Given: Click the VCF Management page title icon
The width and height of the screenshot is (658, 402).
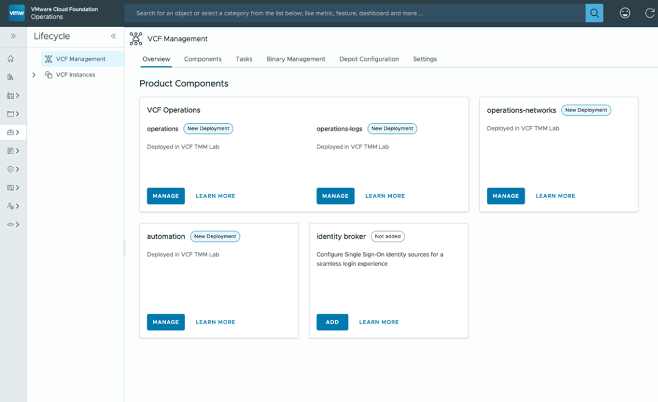Looking at the screenshot, I should (135, 38).
